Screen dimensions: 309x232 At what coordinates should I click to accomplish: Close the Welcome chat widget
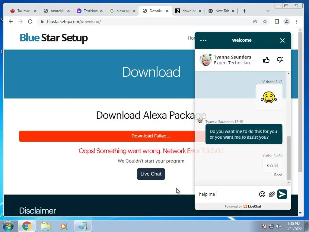pyautogui.click(x=282, y=40)
